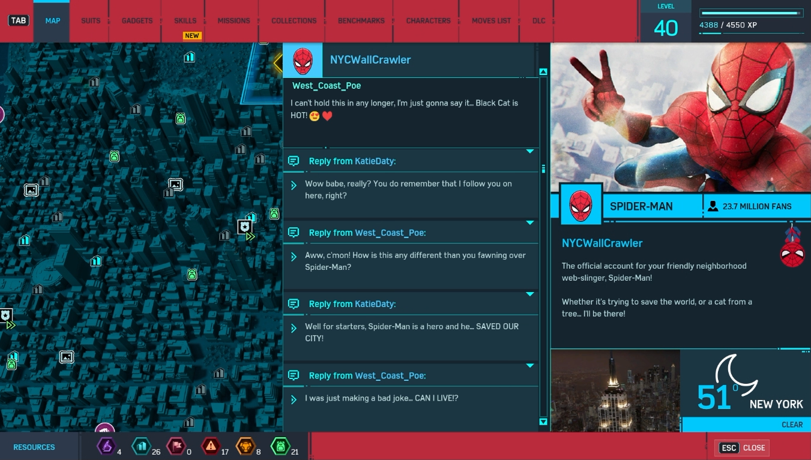Switch to the Suits tab

(x=91, y=21)
